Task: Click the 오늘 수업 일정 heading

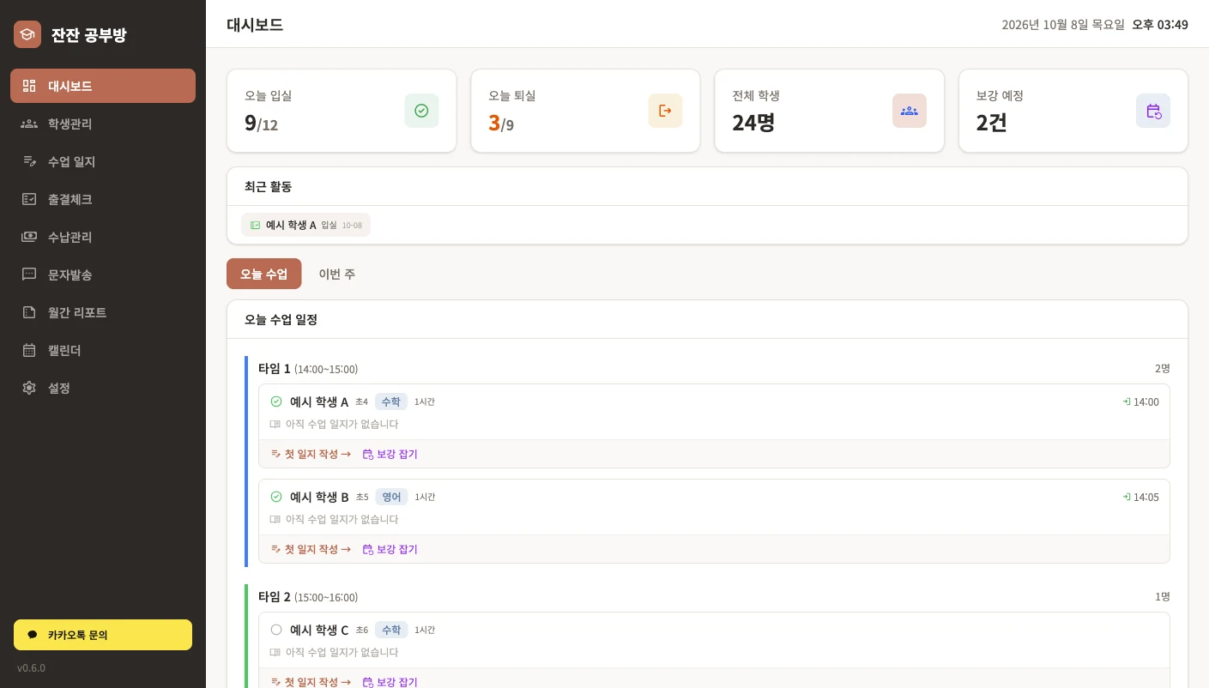Action: pyautogui.click(x=281, y=319)
